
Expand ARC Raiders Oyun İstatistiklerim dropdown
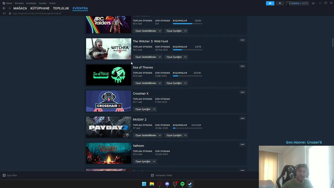pyautogui.click(x=148, y=31)
